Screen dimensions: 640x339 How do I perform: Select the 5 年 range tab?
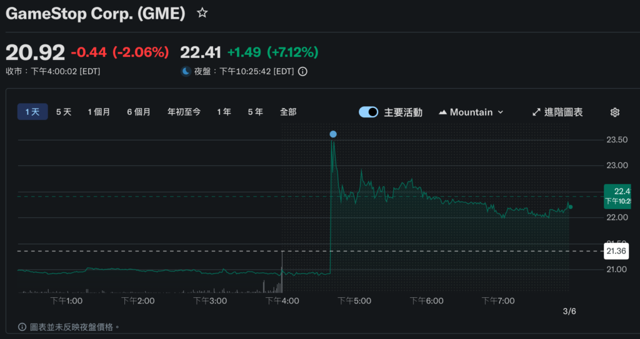pyautogui.click(x=256, y=112)
